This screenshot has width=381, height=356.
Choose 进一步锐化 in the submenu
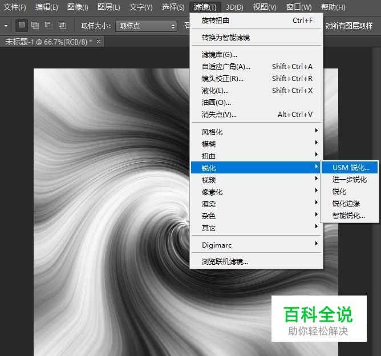click(350, 180)
